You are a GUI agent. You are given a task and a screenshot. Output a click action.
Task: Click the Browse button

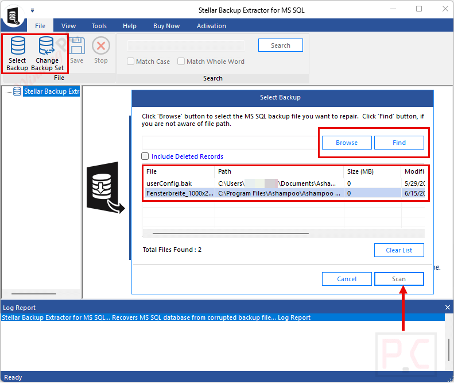point(347,143)
